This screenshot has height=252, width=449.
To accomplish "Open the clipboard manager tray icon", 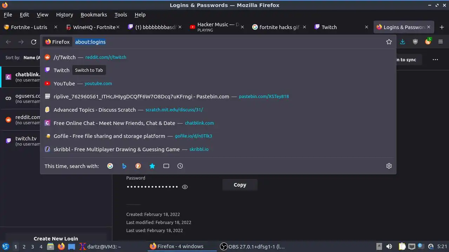I will point(402,246).
